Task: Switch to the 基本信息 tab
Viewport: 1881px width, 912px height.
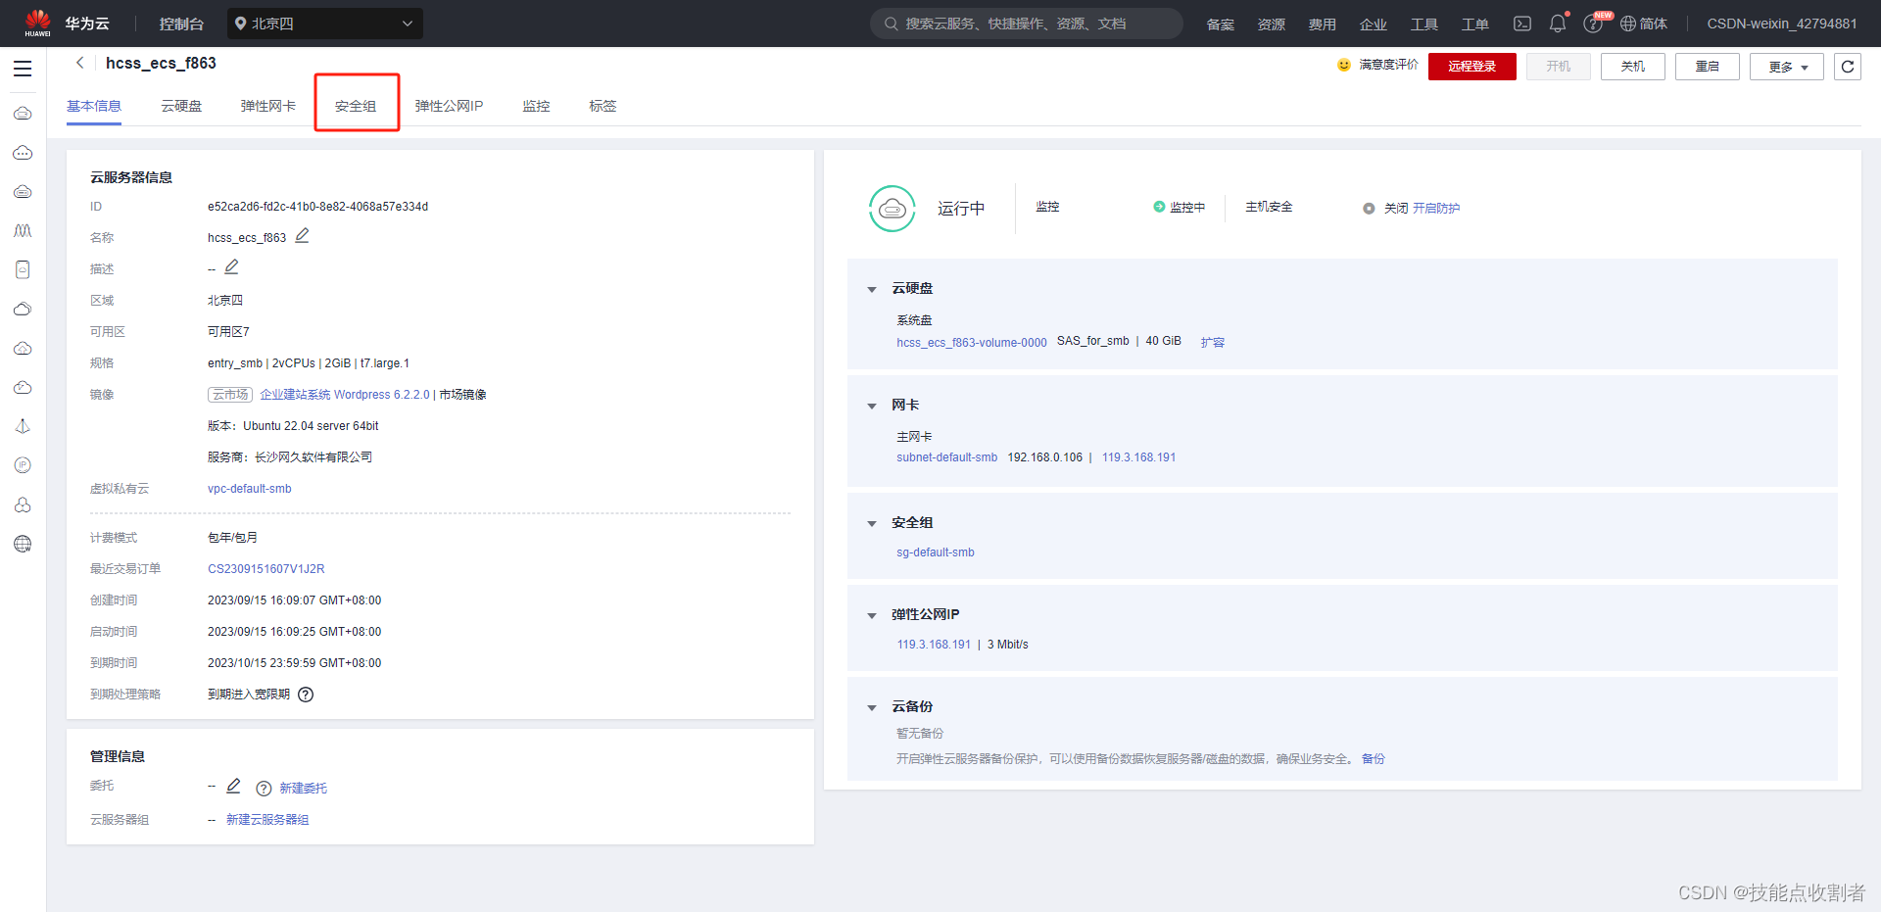Action: pyautogui.click(x=94, y=106)
